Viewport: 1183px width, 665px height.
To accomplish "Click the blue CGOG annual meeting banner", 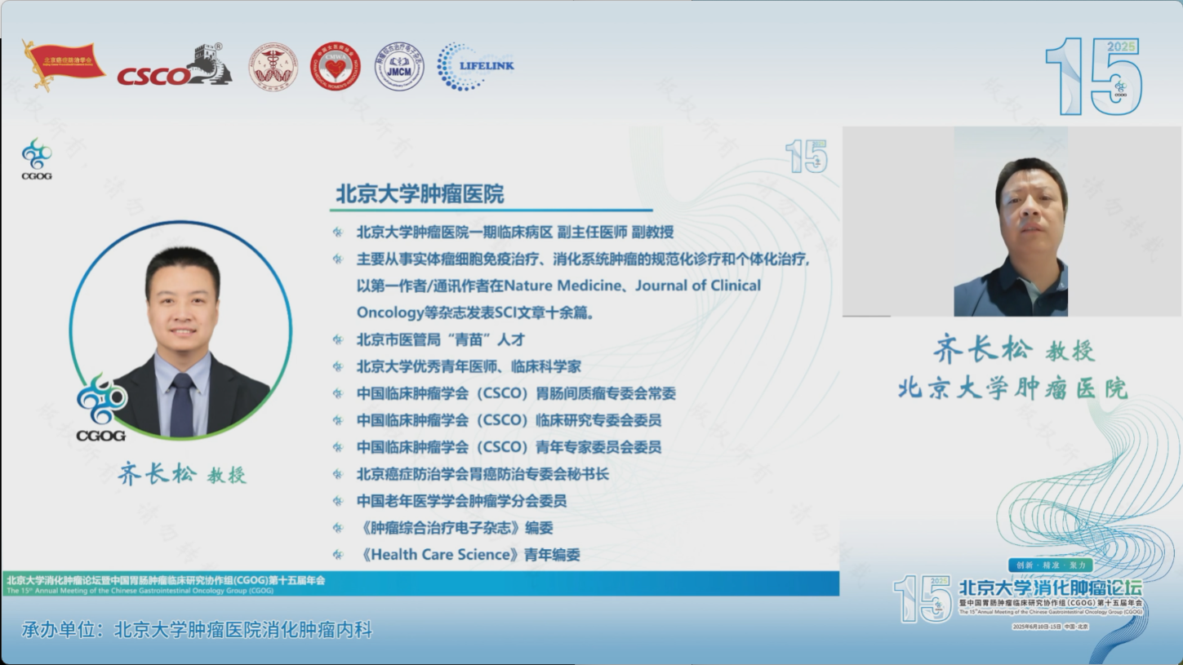I will click(x=420, y=583).
